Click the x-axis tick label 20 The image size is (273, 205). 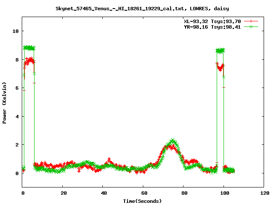point(64,193)
